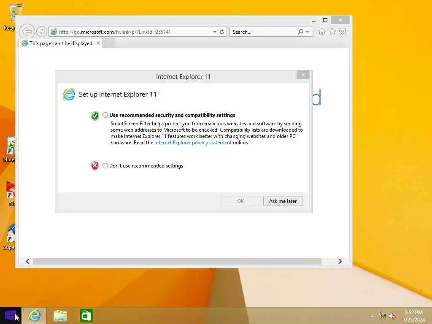Screen dimensions: 432x324
Task: Click the red shield cross icon
Action: pyautogui.click(x=95, y=165)
